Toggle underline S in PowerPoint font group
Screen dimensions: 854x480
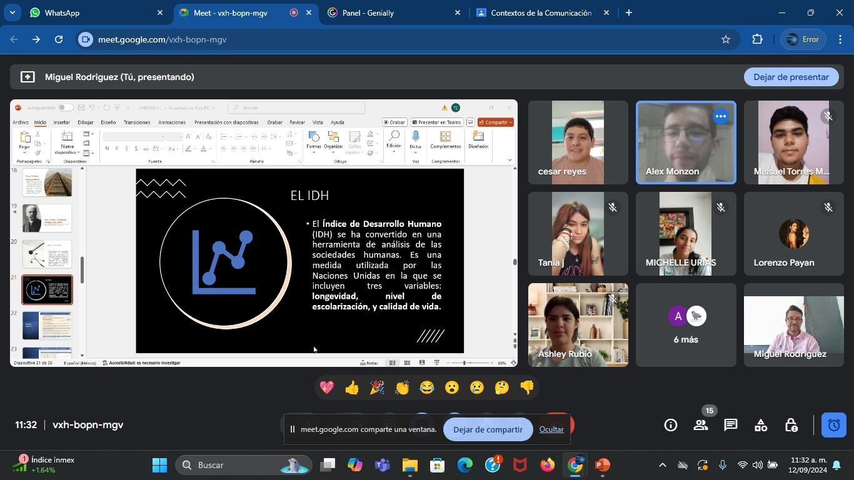click(126, 149)
